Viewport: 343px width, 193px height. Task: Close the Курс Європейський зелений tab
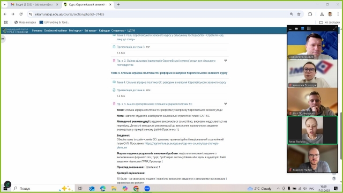(x=110, y=4)
